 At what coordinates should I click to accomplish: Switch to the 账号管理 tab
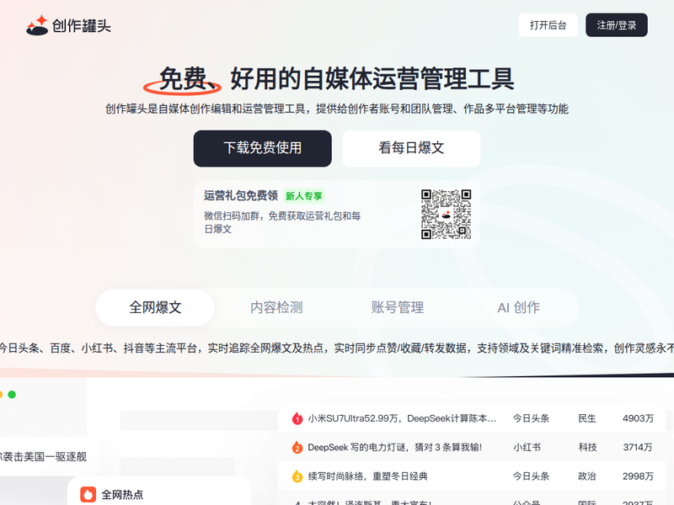pos(398,307)
